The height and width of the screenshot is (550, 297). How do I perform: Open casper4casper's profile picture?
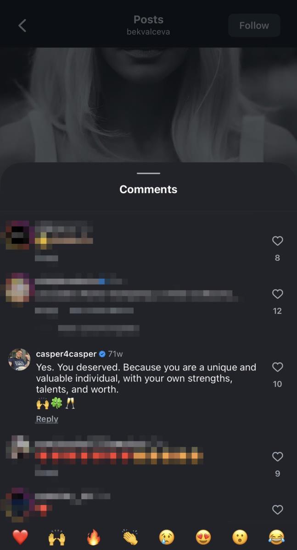[19, 359]
